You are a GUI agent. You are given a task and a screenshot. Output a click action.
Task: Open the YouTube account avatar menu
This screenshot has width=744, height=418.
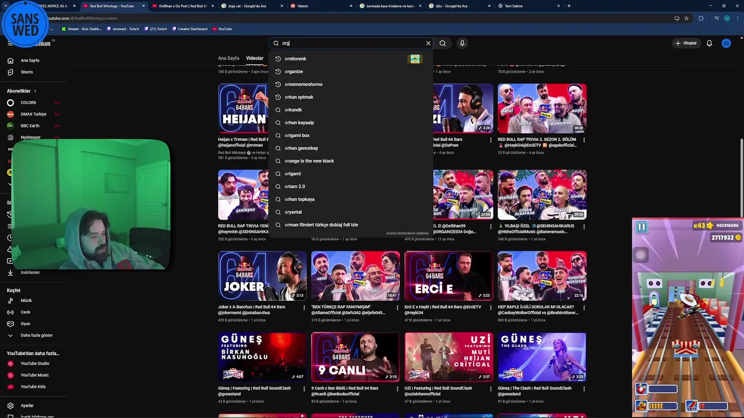[x=726, y=43]
